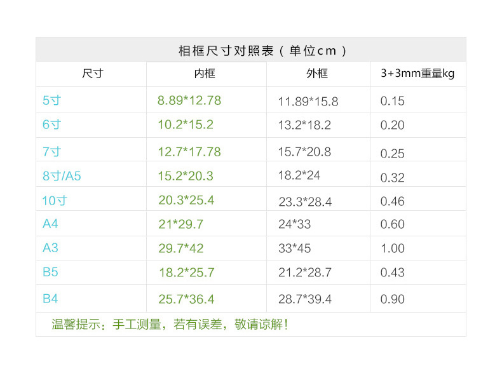Screen dimensions: 502x378
Task: Select the 尺寸 column header
Action: [x=92, y=74]
